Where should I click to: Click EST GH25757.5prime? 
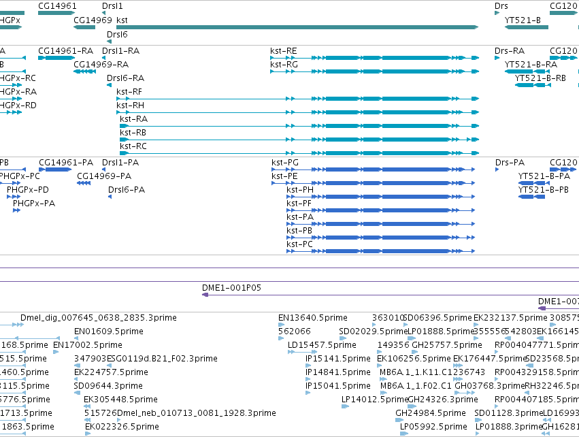[447, 345]
